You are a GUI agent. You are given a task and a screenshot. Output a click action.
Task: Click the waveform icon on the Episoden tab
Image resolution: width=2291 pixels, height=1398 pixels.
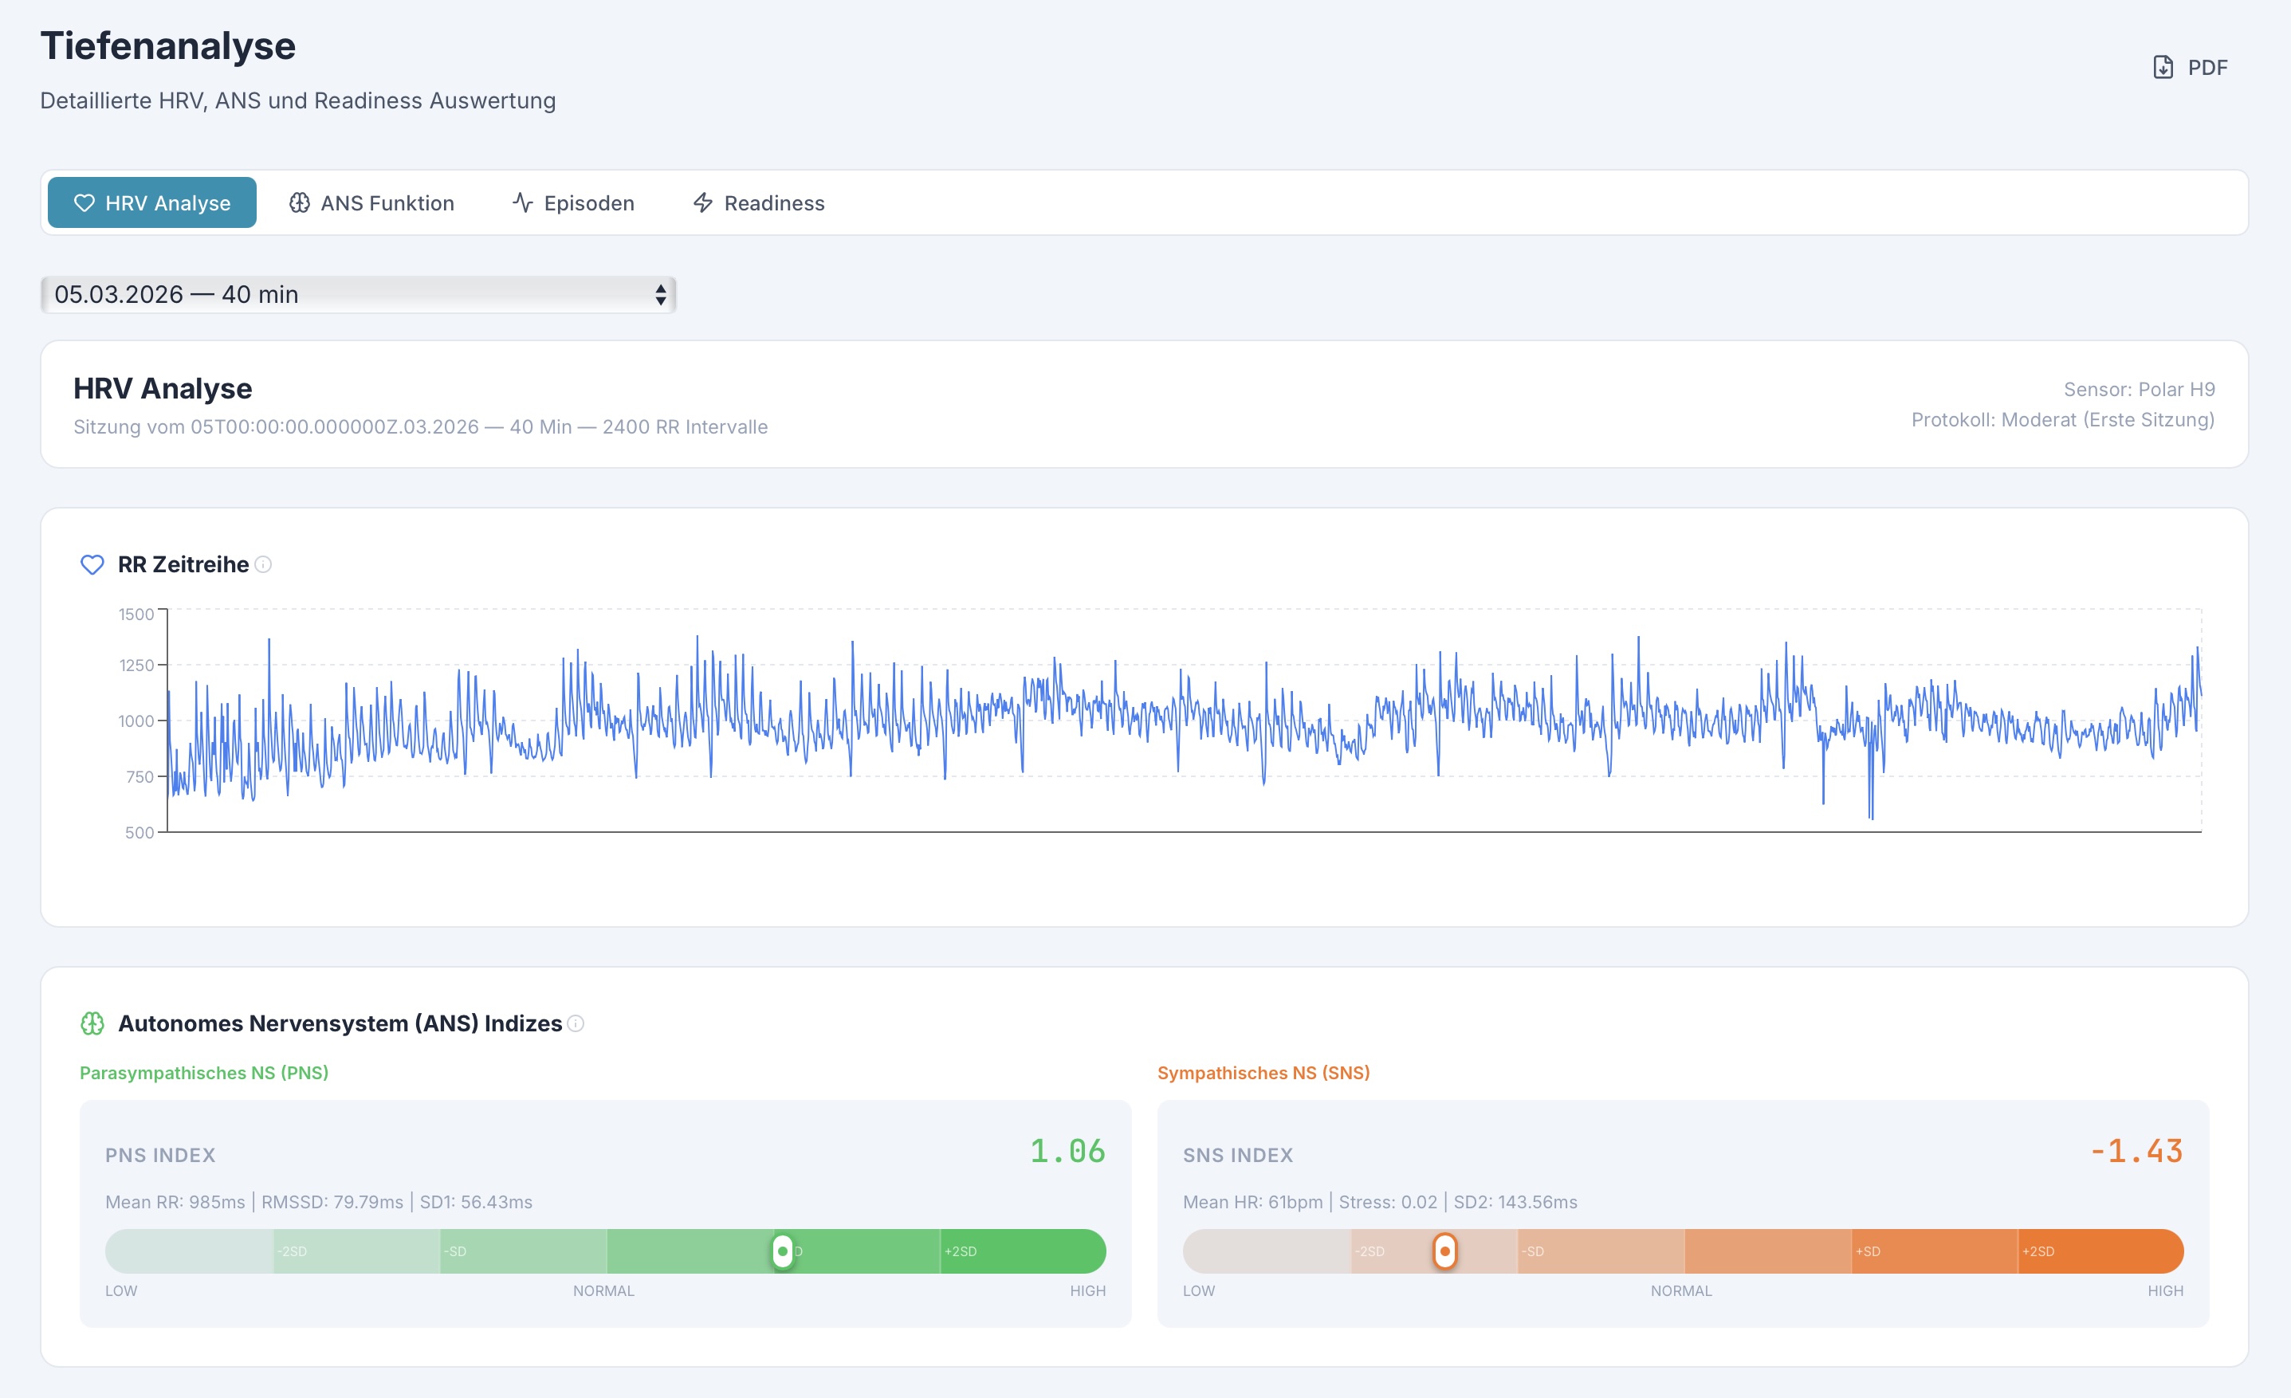(x=521, y=202)
